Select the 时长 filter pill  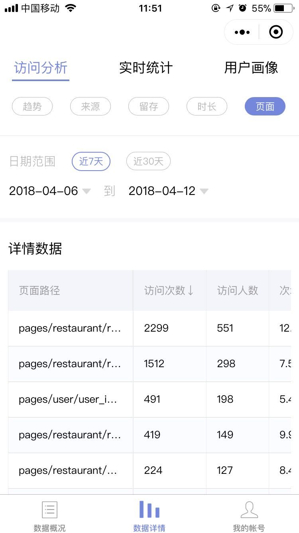[x=207, y=106]
